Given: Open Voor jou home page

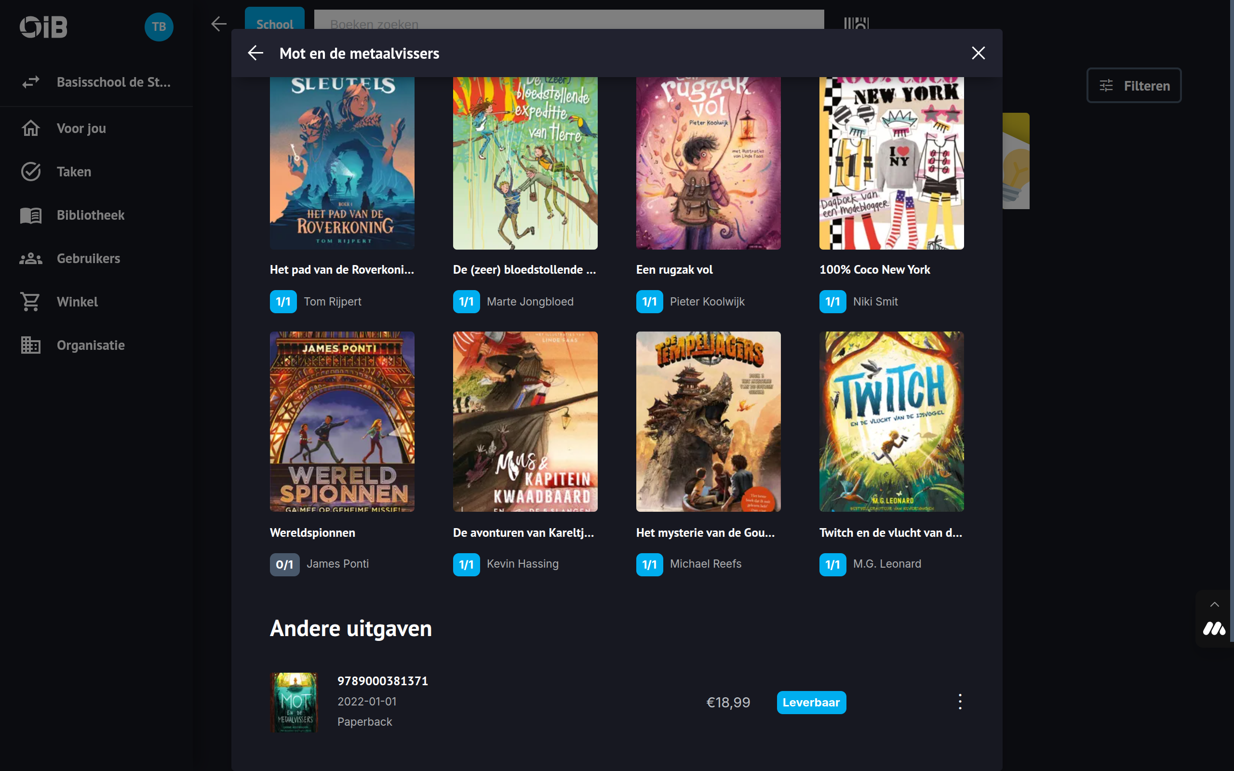Looking at the screenshot, I should point(81,129).
